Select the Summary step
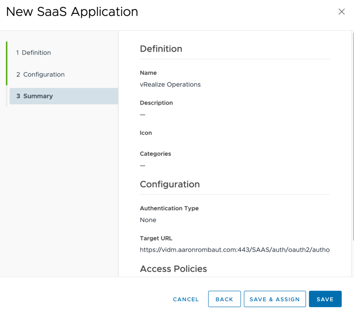Screen dimensions: 354x316 (35, 96)
